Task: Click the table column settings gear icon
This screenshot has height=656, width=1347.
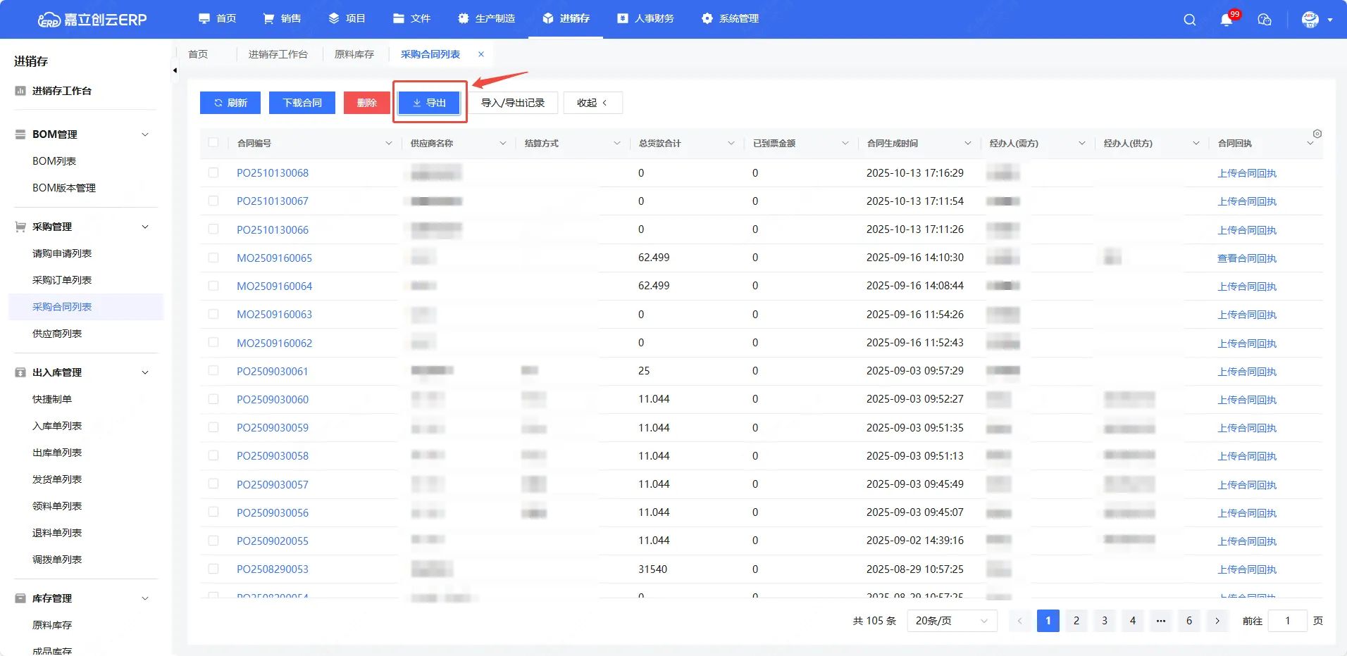Action: pos(1317,134)
